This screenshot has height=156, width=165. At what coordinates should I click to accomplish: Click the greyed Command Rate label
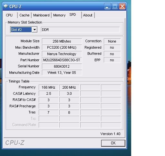tap(24, 125)
